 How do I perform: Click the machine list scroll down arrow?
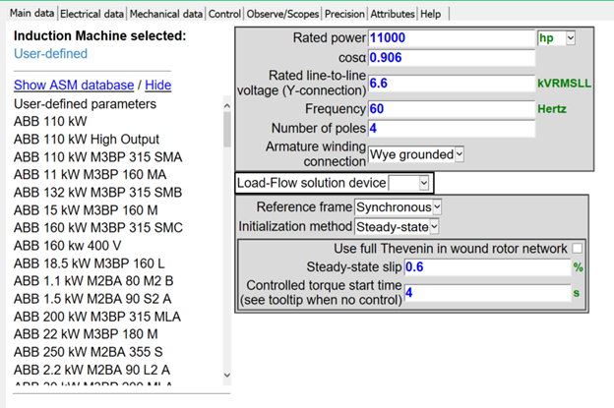227,376
